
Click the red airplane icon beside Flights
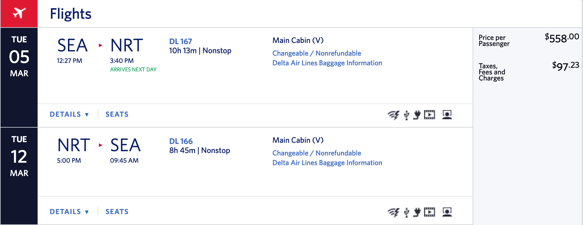pos(19,13)
